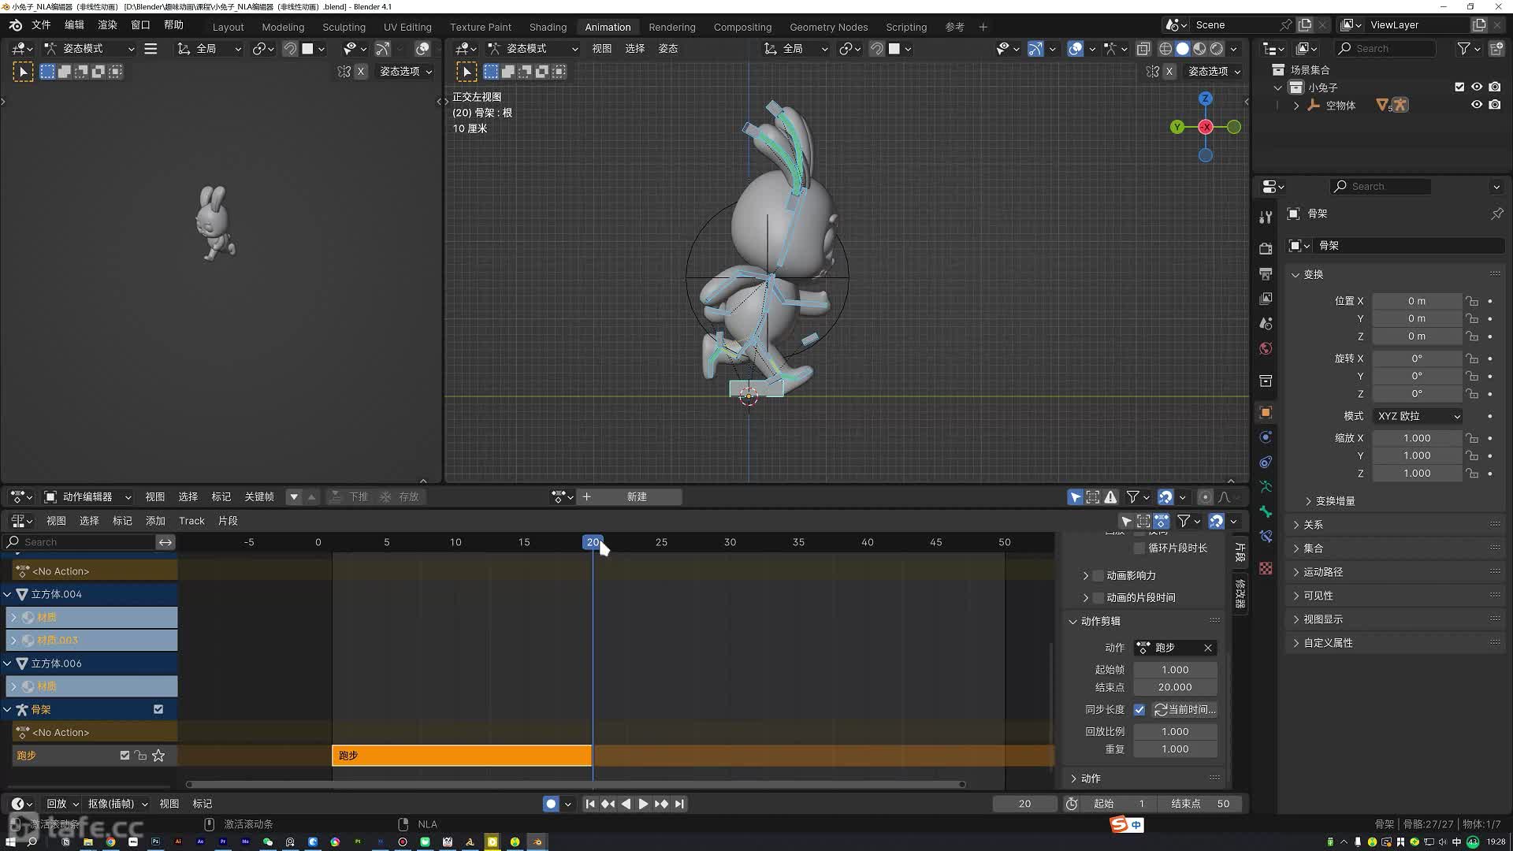Toggle viewport visibility of 小兔子 collection
Viewport: 1513px width, 851px height.
pos(1477,87)
